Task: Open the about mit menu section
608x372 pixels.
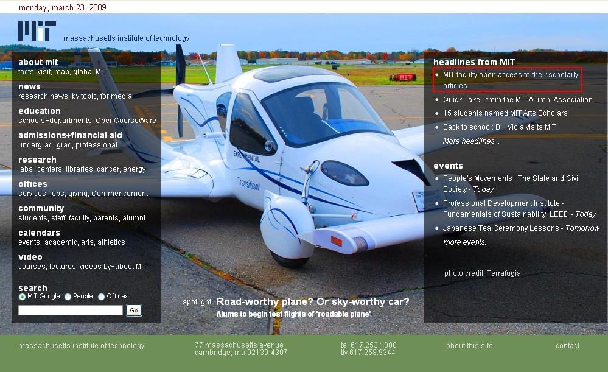Action: pyautogui.click(x=38, y=62)
